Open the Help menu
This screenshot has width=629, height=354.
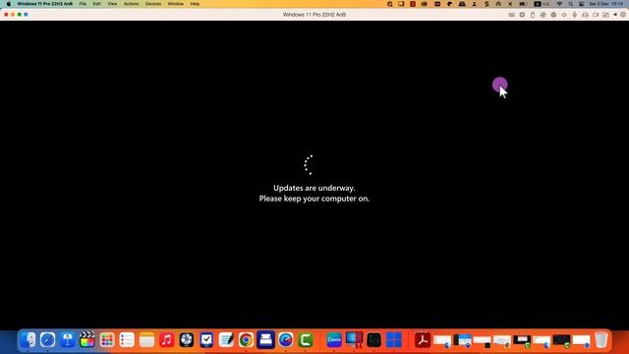tap(195, 4)
